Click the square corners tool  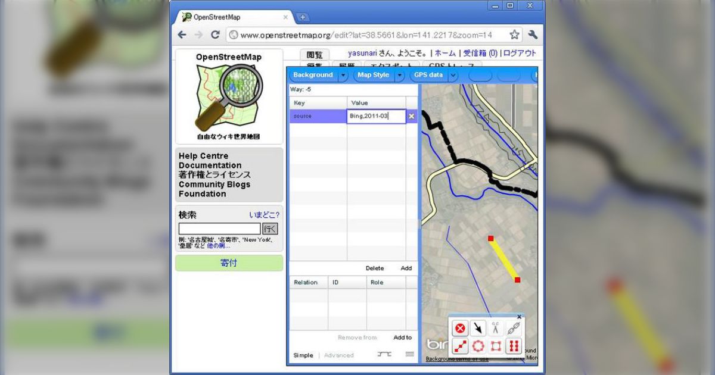pos(496,346)
